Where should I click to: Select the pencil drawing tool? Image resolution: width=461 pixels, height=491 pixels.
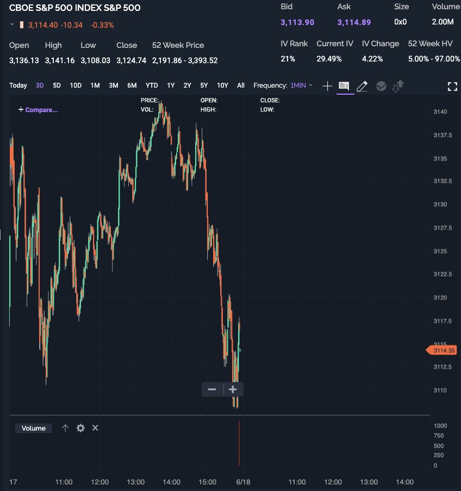click(x=362, y=86)
